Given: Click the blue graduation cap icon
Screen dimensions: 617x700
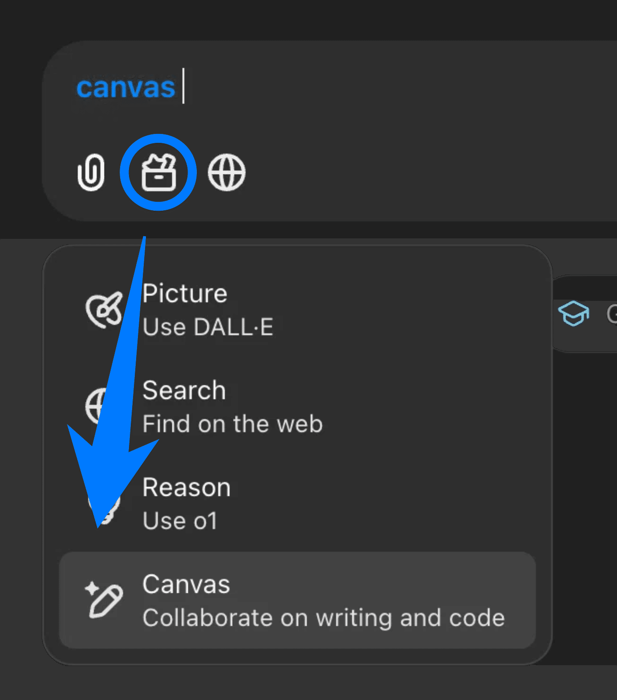Looking at the screenshot, I should pyautogui.click(x=574, y=313).
